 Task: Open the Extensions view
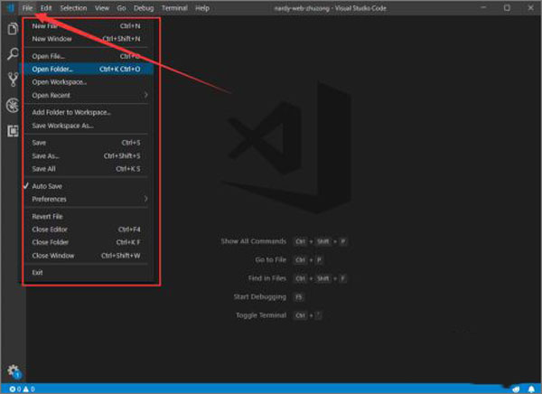click(x=13, y=131)
